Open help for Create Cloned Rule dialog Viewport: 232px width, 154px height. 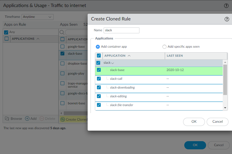[x=227, y=19]
